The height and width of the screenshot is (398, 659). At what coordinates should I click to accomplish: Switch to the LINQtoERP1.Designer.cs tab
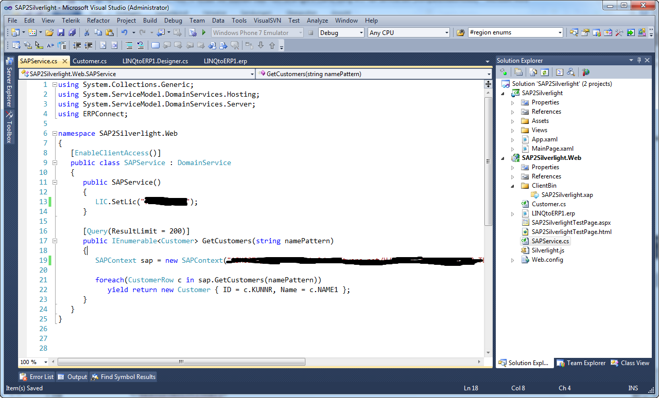coord(155,61)
